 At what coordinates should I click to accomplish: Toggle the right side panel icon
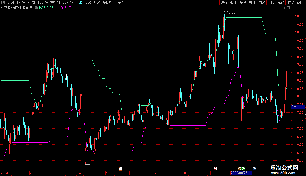289,8
